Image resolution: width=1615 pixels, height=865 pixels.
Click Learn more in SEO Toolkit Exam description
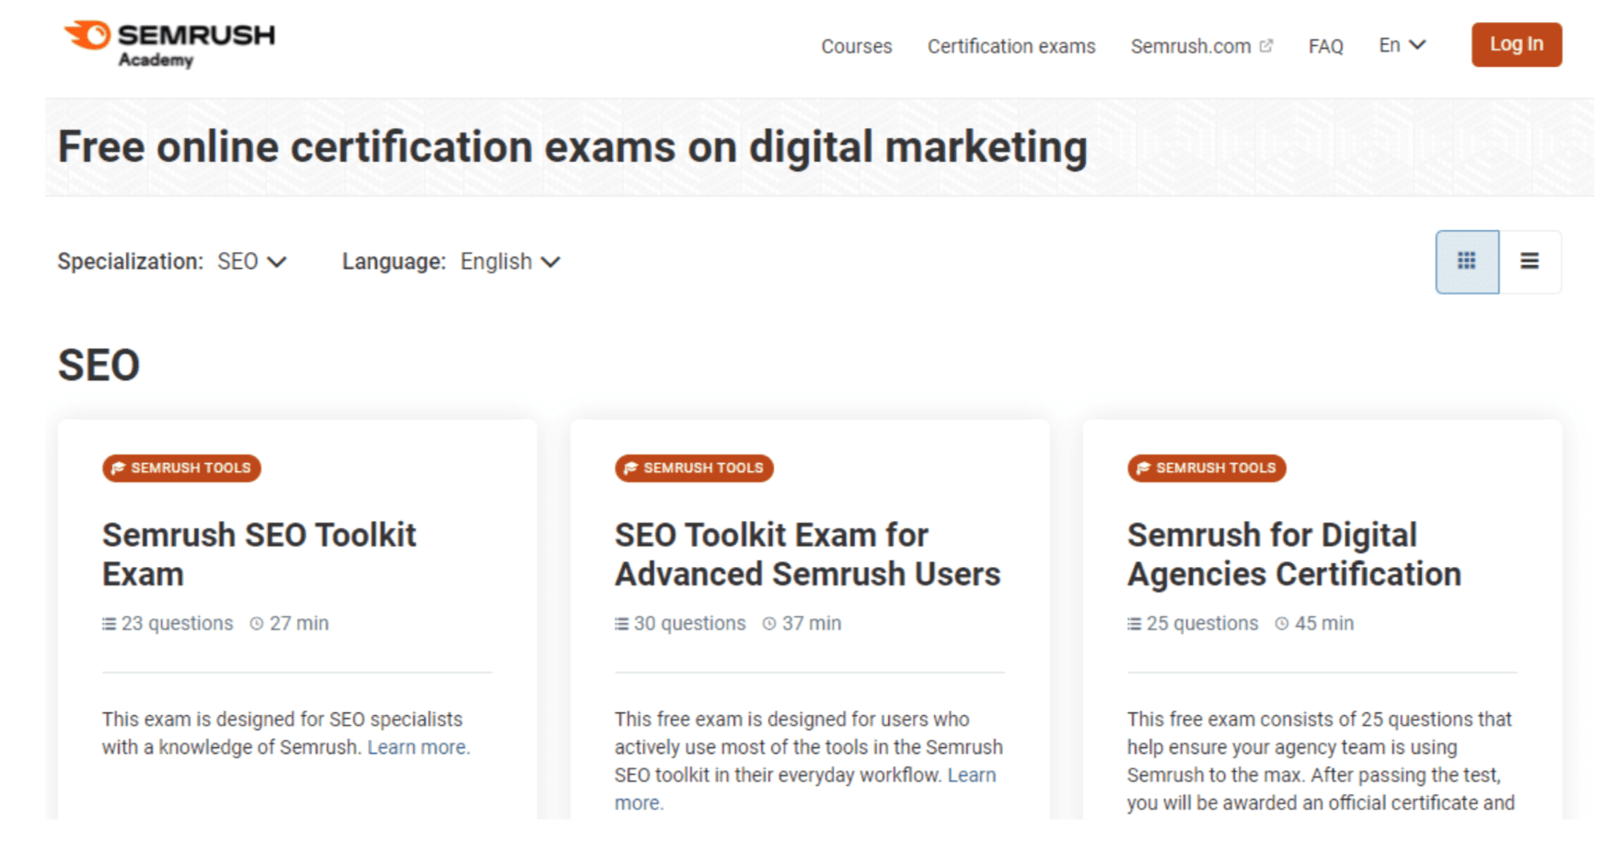419,747
